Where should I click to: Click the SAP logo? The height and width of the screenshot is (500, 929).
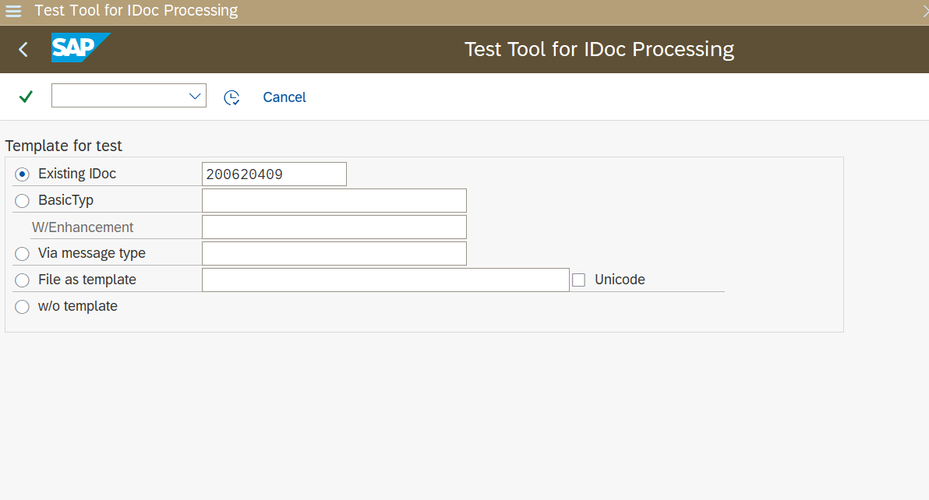[80, 48]
